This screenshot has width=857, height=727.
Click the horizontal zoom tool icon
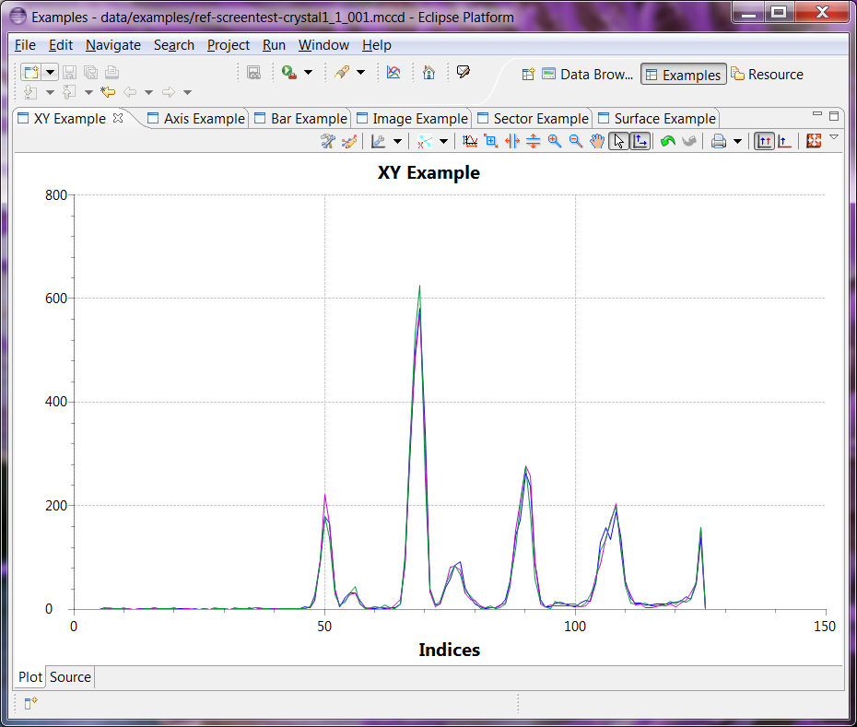512,141
